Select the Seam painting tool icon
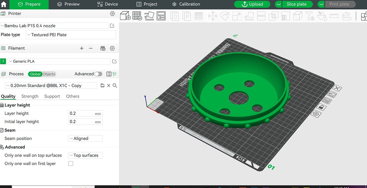 (x=298, y=16)
